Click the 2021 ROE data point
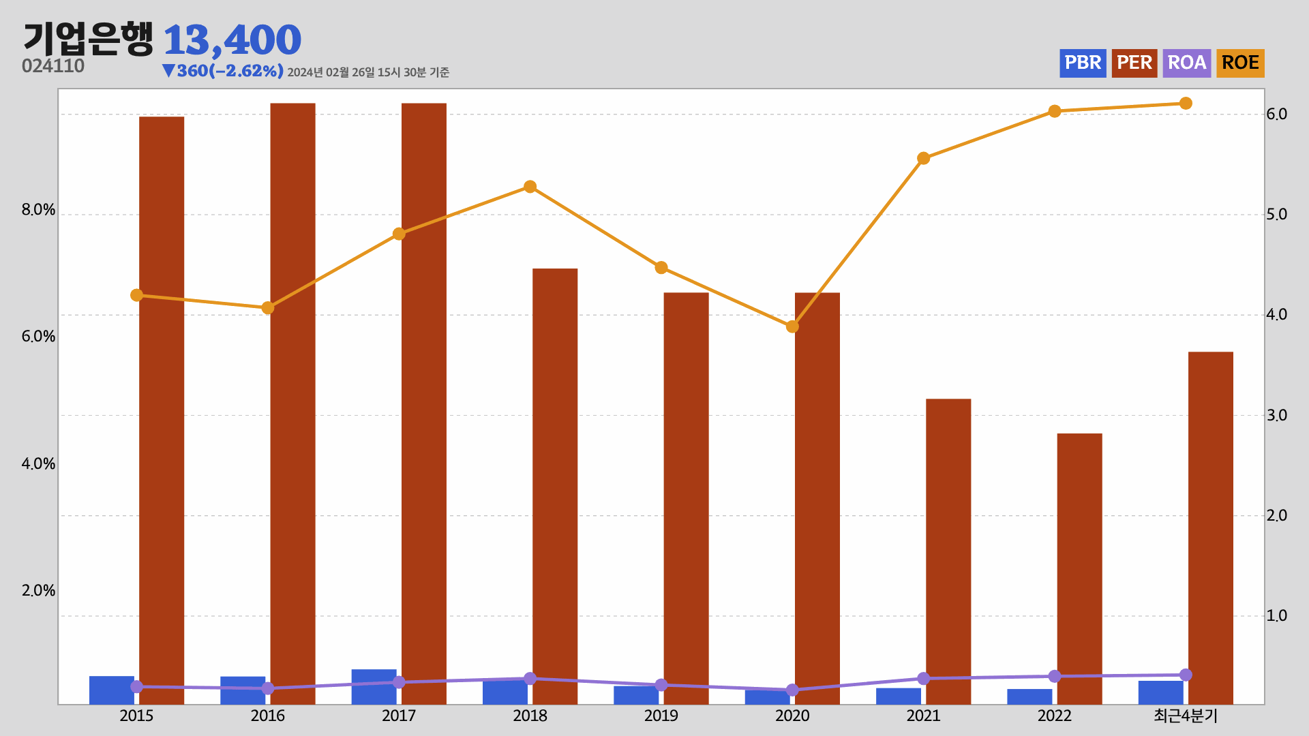Viewport: 1309px width, 736px height. pyautogui.click(x=923, y=158)
